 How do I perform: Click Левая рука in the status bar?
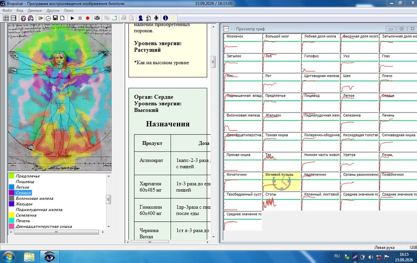pyautogui.click(x=385, y=248)
